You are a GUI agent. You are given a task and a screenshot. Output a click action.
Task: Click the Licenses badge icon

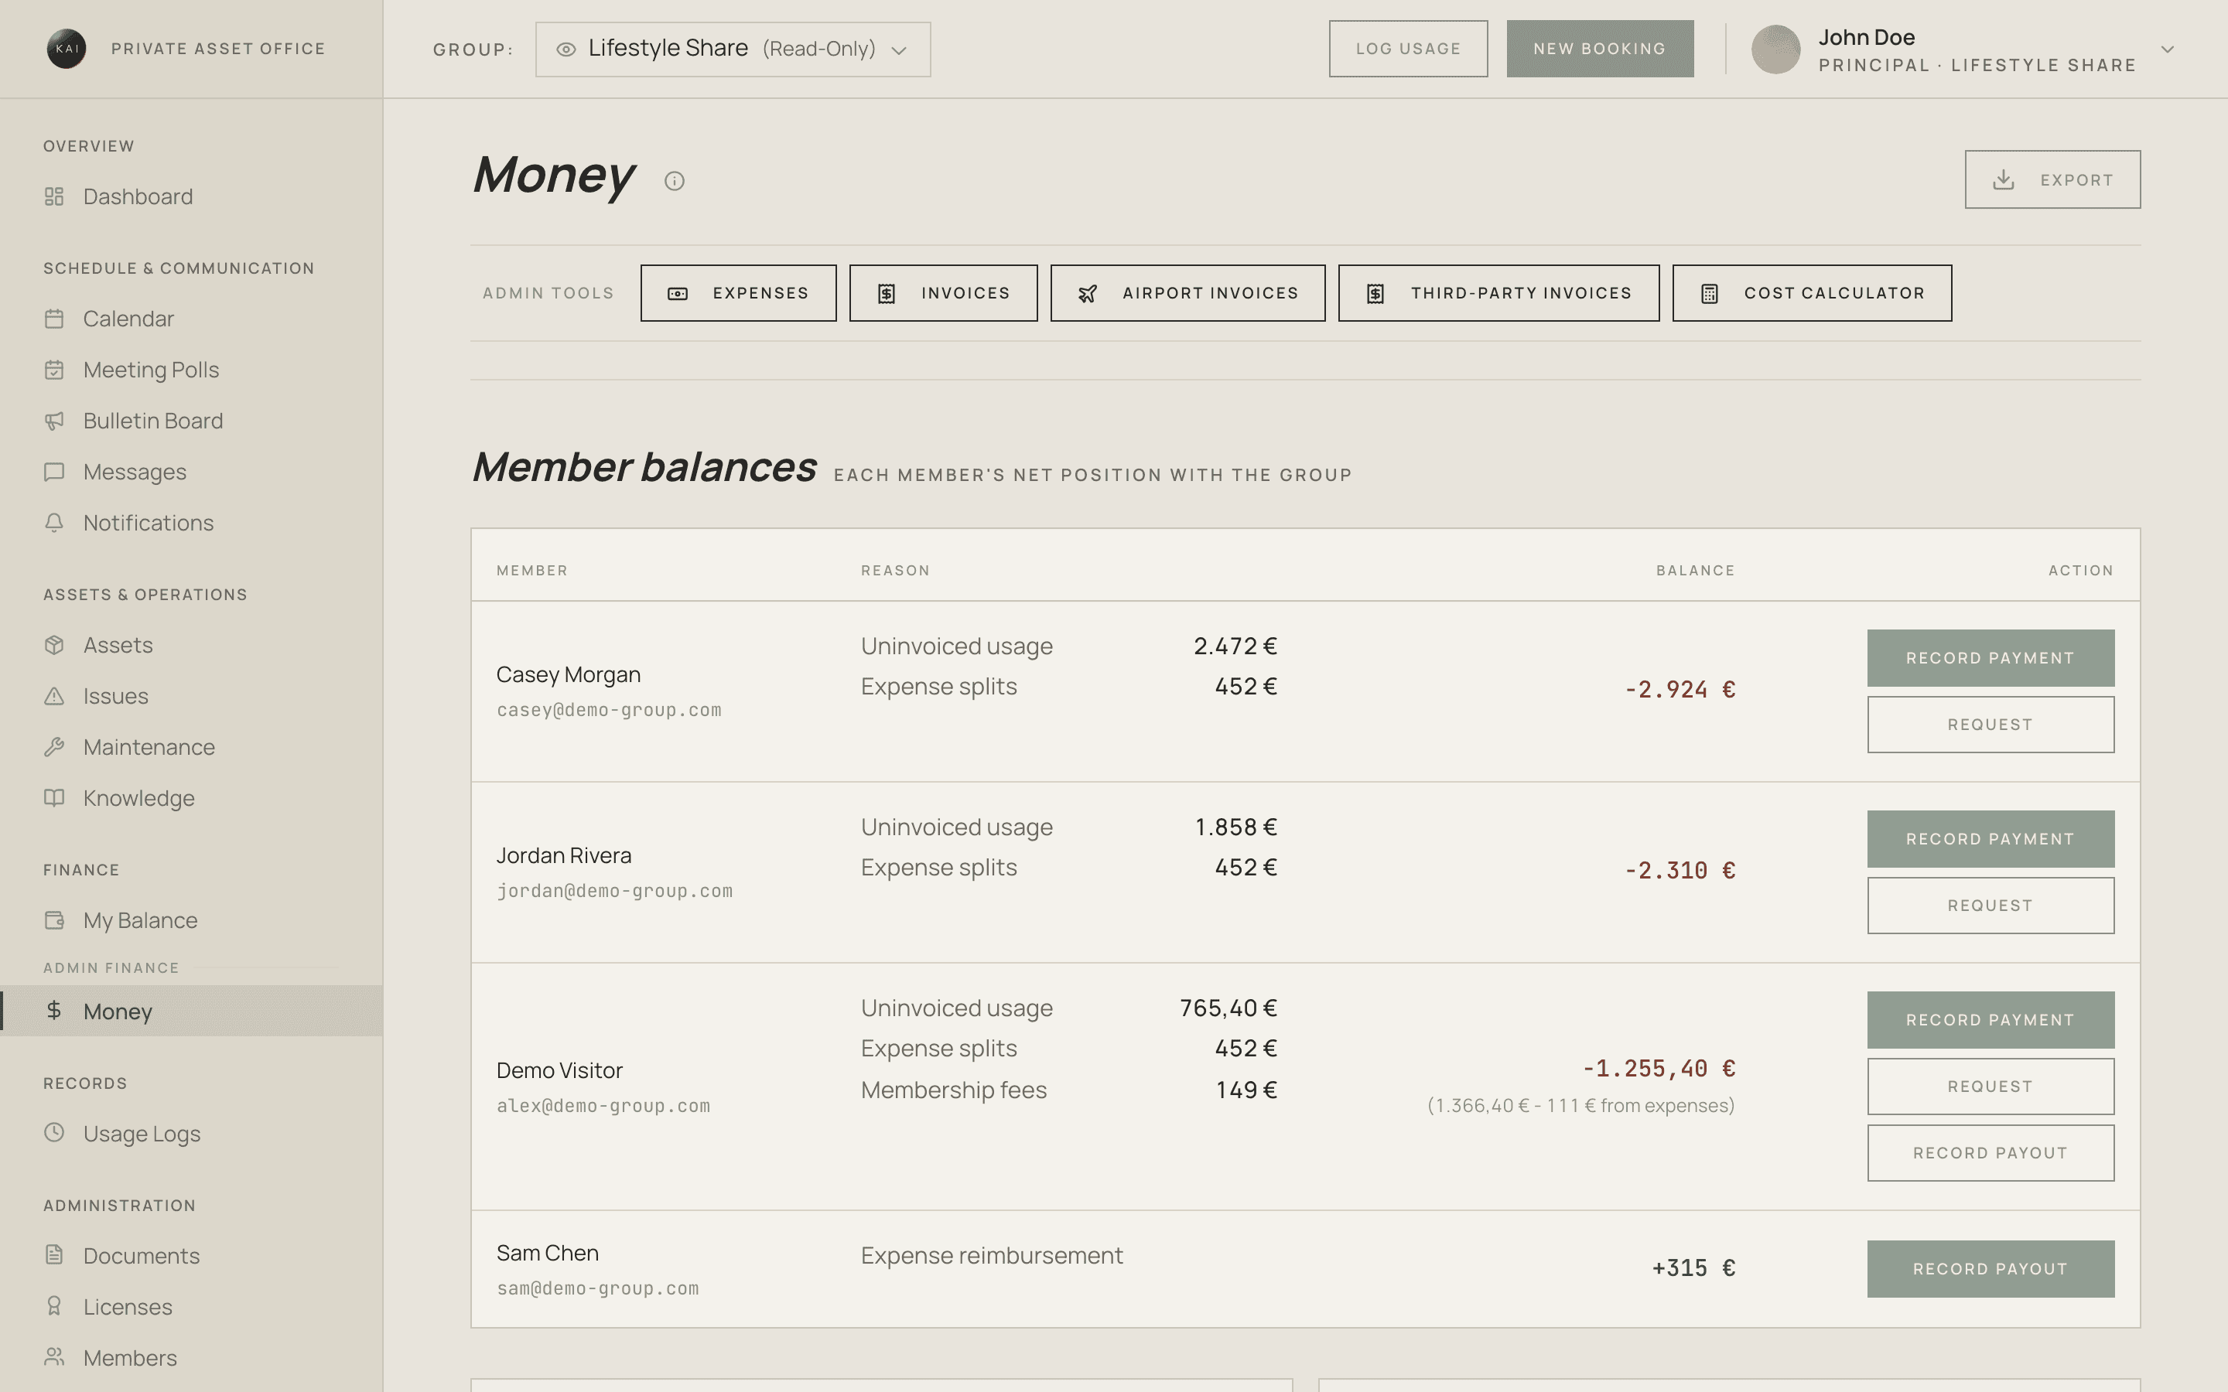pos(54,1306)
